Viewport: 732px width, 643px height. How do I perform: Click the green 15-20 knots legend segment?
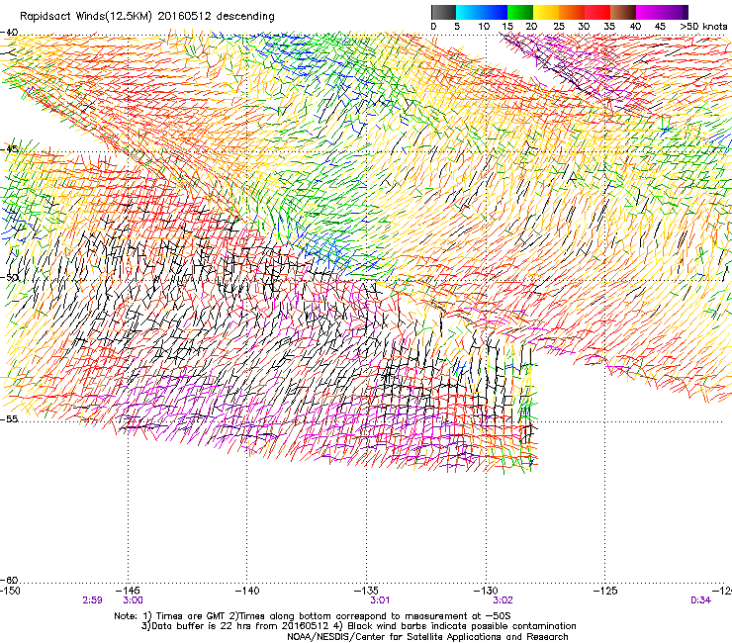point(520,12)
